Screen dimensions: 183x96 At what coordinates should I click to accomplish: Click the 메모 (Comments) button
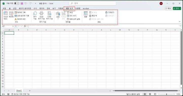[168, 8]
